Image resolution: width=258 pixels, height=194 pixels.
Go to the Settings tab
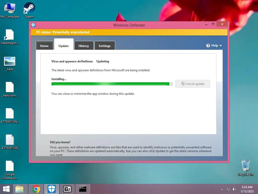pyautogui.click(x=105, y=45)
